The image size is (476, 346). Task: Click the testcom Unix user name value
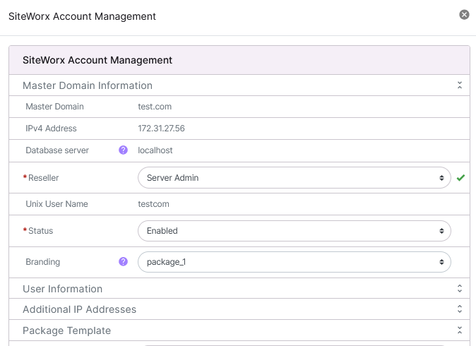tap(154, 204)
